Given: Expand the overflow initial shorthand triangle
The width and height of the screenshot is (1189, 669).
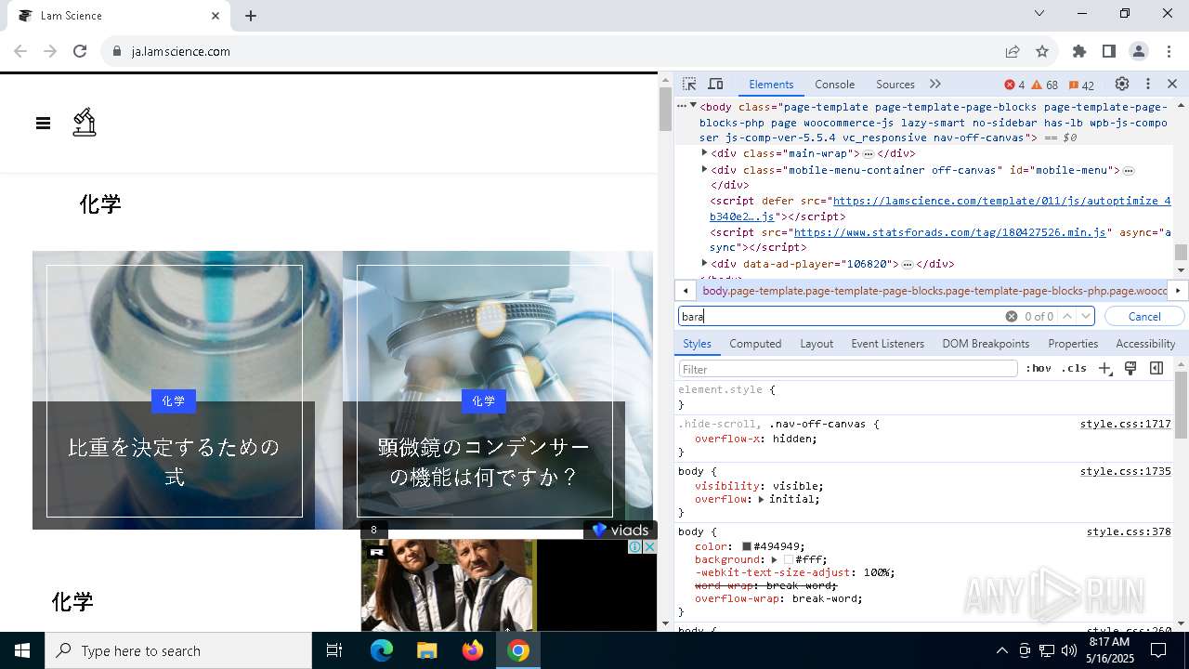Looking at the screenshot, I should pyautogui.click(x=761, y=500).
